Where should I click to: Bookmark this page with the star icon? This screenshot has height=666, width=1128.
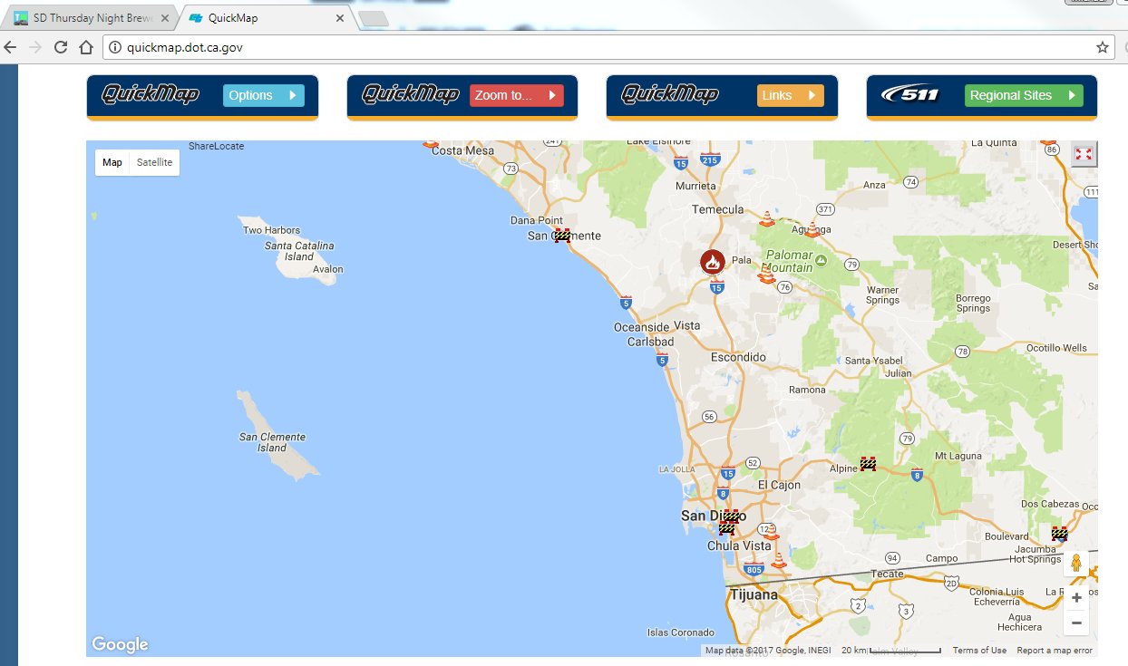tap(1103, 47)
